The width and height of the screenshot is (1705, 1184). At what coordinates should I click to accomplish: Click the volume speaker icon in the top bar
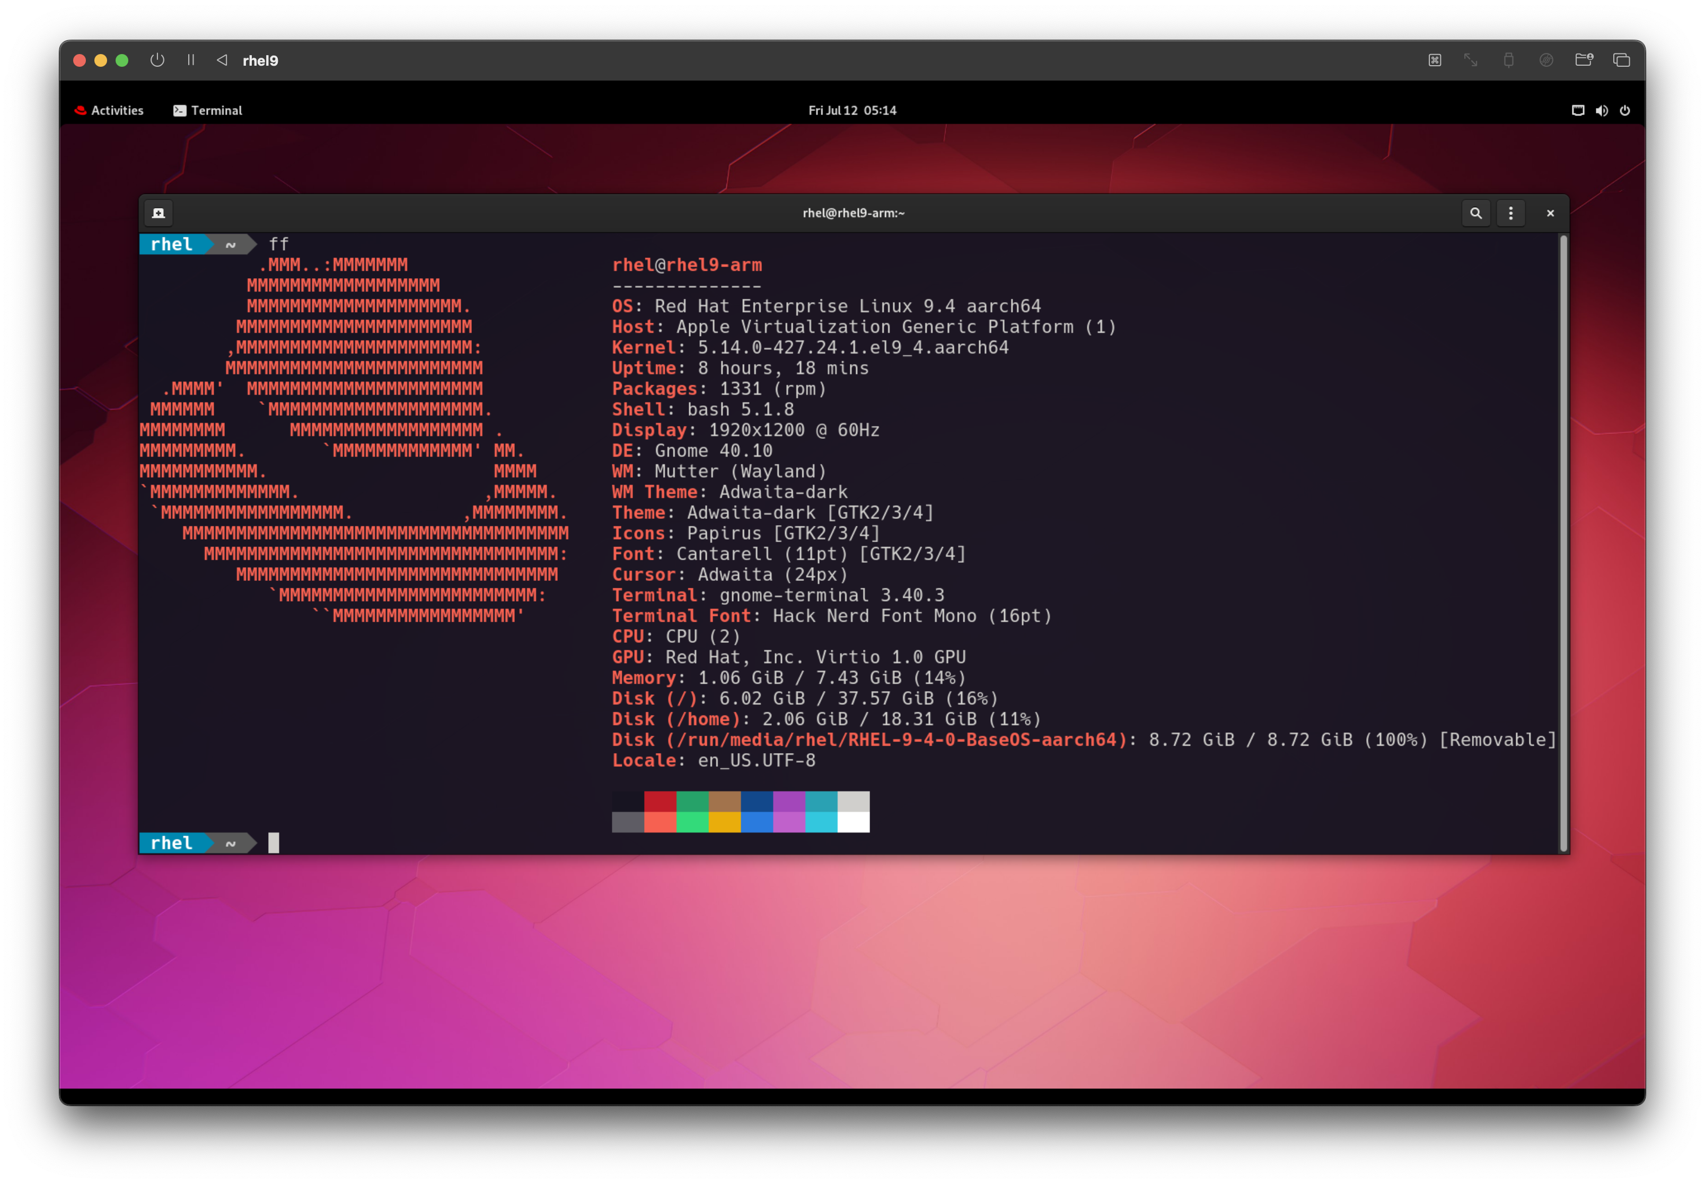[x=1601, y=111]
